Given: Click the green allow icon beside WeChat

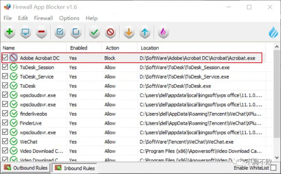Looking at the screenshot, I should (14, 142).
